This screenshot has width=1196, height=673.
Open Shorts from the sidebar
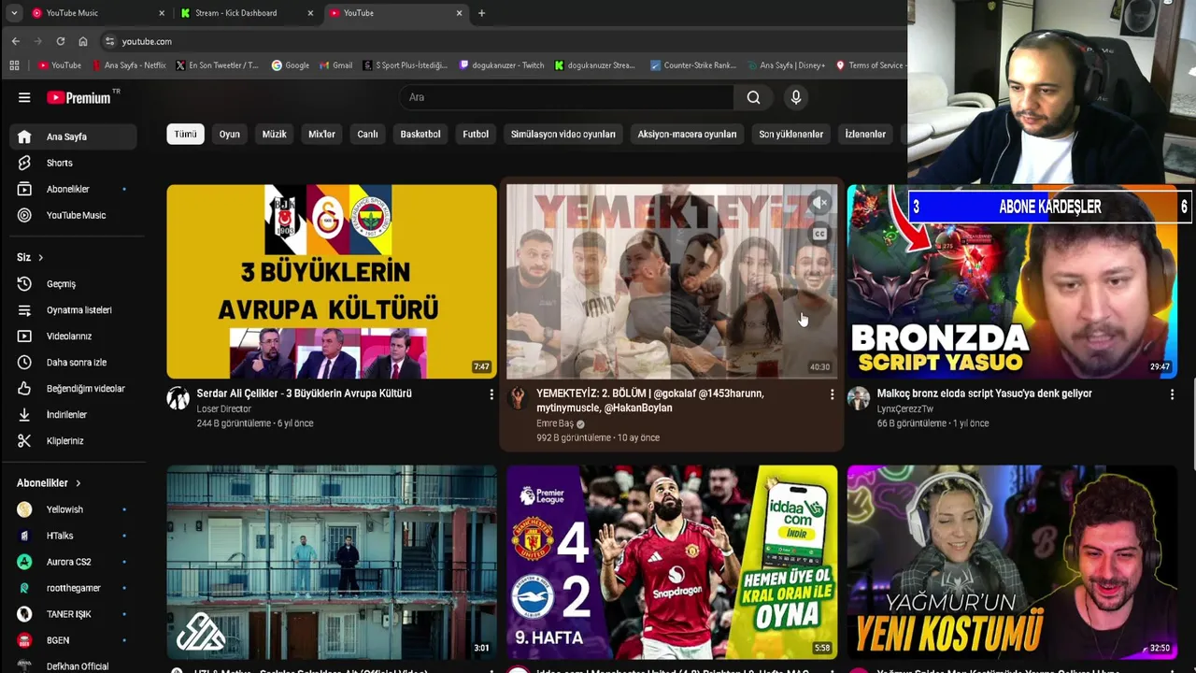(x=73, y=163)
